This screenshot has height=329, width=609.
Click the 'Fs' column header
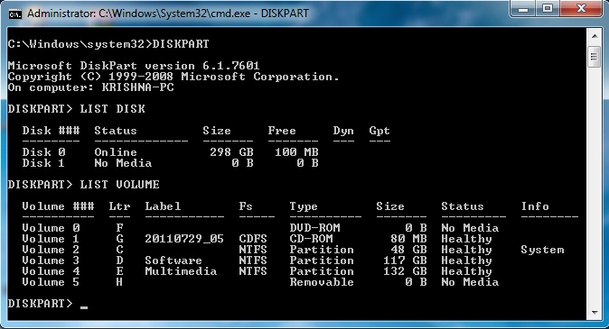click(246, 206)
